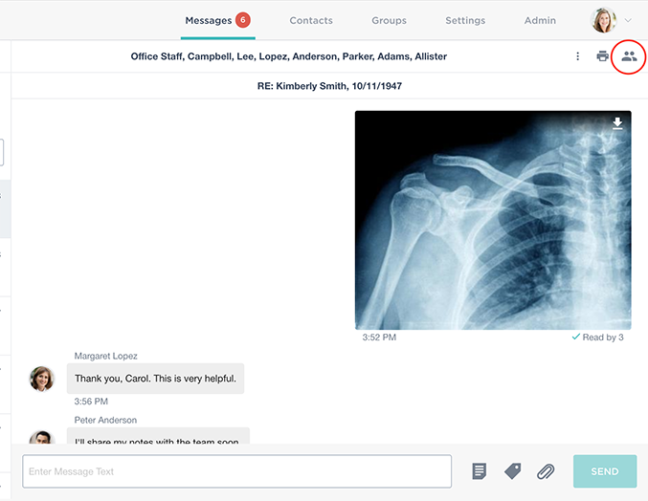Switch to the Contacts tab
The height and width of the screenshot is (501, 648).
[311, 21]
